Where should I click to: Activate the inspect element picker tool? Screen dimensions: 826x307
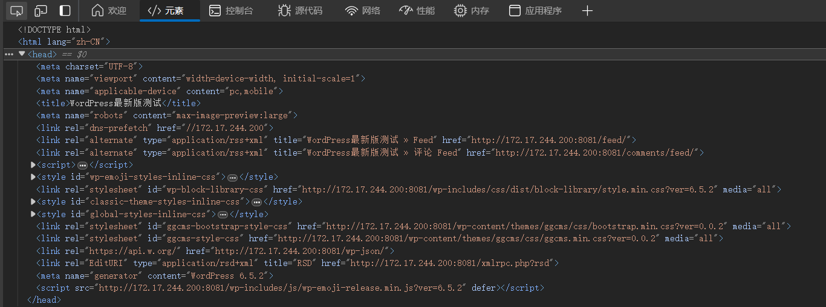pos(17,11)
